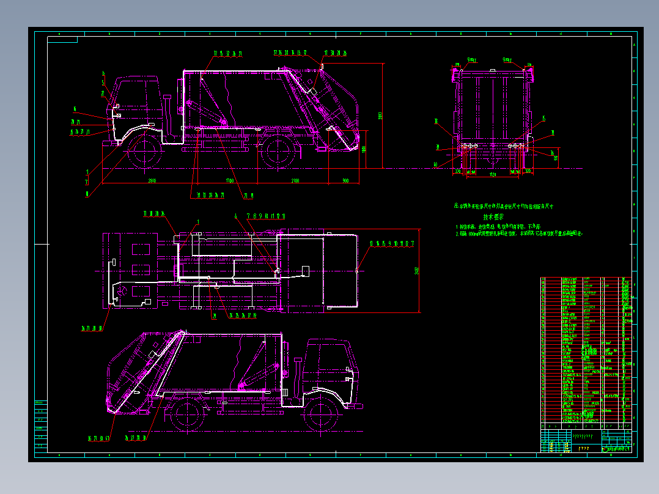659x494 pixels.
Task: Click the rear elevation view of the truck body
Action: point(493,118)
